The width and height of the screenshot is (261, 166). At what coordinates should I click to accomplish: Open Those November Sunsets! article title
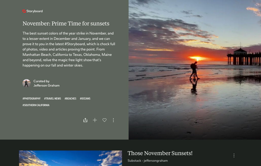[x=160, y=153]
